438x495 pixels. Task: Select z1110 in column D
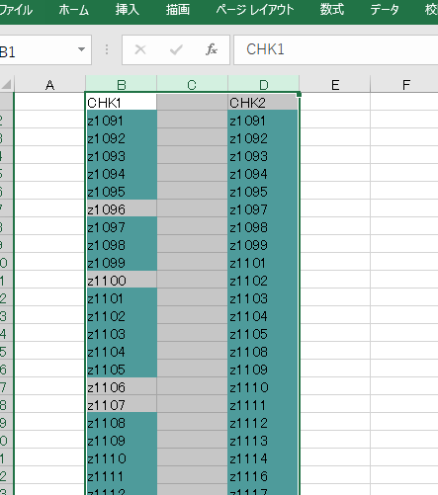pos(263,387)
